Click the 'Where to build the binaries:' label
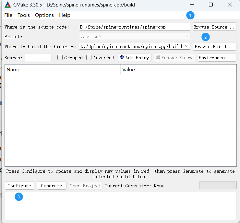Image resolution: width=240 pixels, height=223 pixels. [x=41, y=46]
